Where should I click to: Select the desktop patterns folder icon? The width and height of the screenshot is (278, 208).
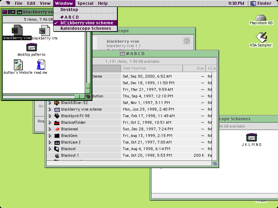31,47
